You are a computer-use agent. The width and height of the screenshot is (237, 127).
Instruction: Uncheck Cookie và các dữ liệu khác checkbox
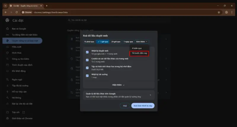[x=87, y=60]
